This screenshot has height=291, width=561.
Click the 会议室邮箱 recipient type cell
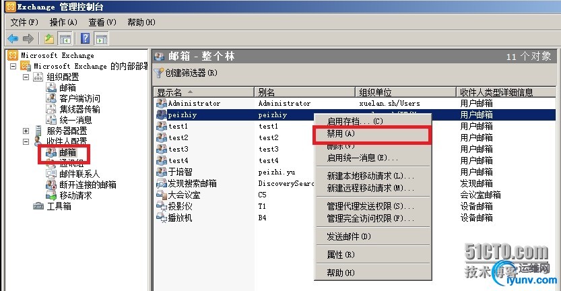[x=480, y=195]
